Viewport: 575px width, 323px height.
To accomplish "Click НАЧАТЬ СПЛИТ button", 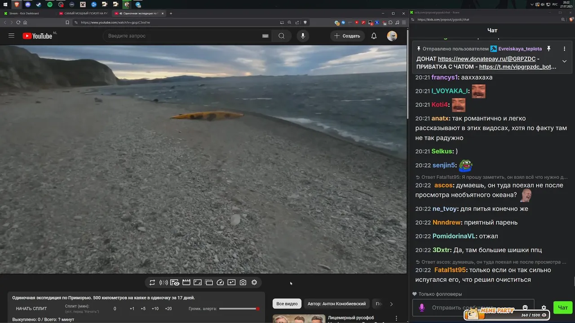I will point(31,309).
